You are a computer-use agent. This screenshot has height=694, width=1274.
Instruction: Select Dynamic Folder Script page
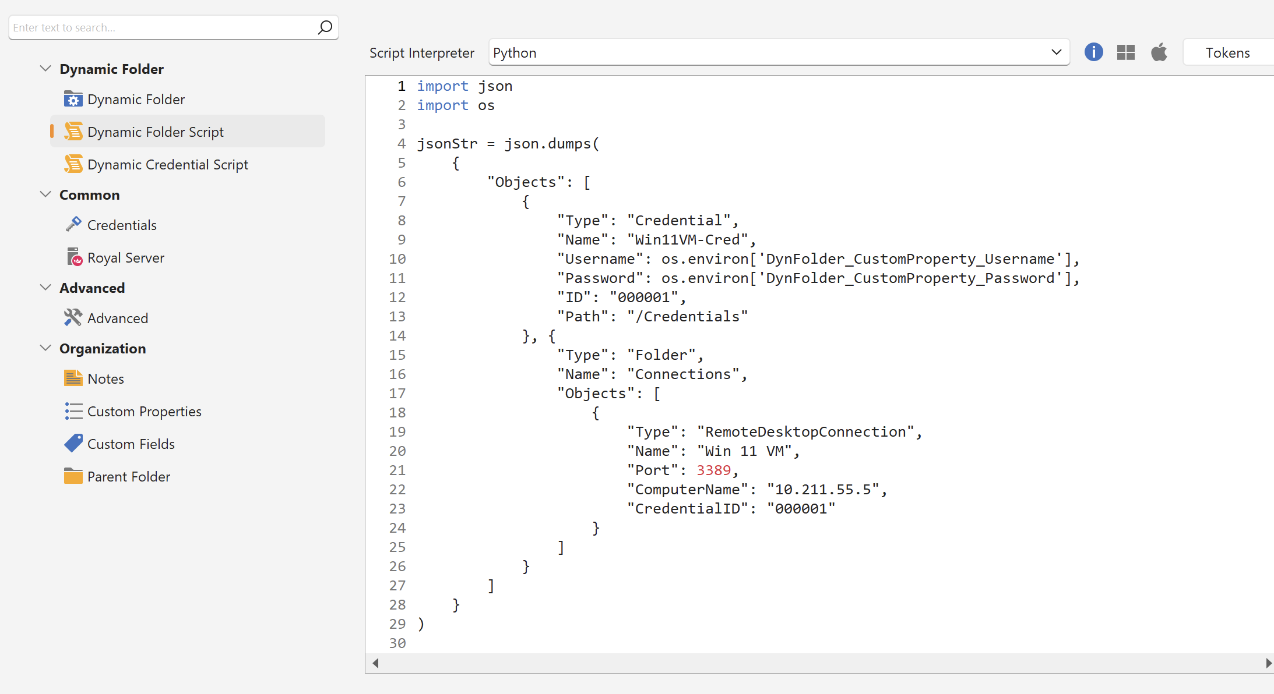tap(188, 132)
